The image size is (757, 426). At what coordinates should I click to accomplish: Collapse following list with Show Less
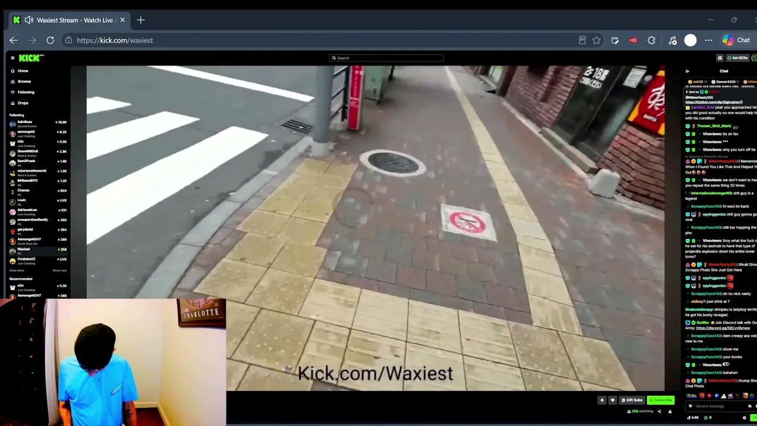[60, 270]
